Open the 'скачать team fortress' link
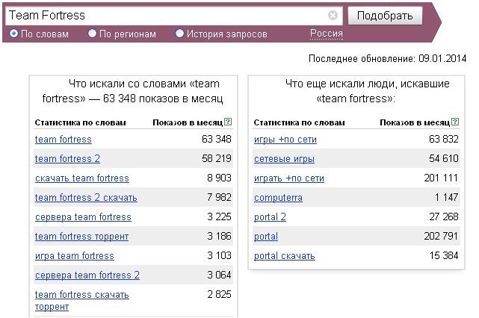This screenshot has width=479, height=318. point(82,178)
